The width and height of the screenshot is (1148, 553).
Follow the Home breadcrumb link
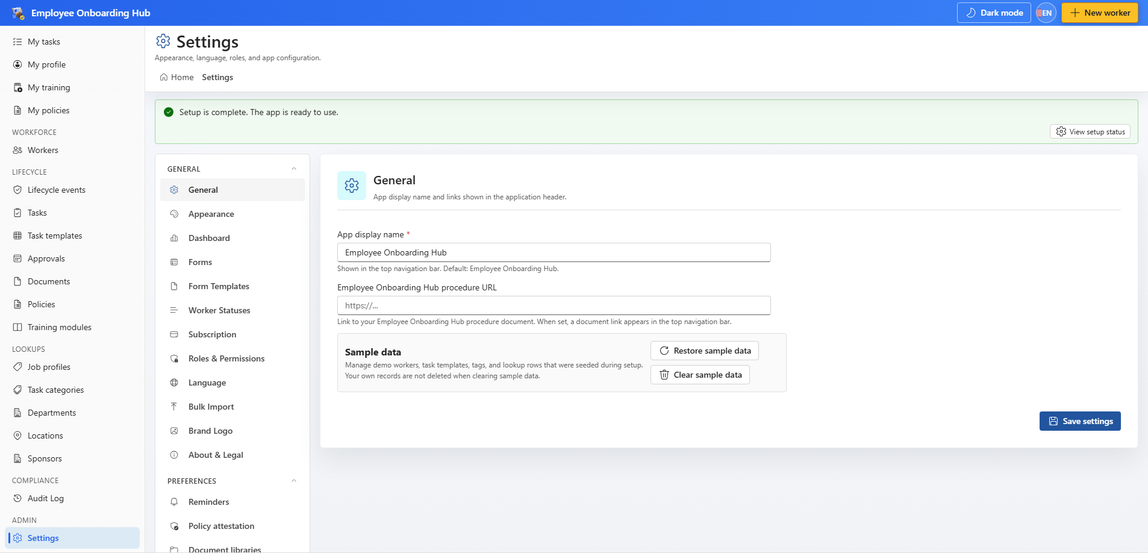pos(177,77)
